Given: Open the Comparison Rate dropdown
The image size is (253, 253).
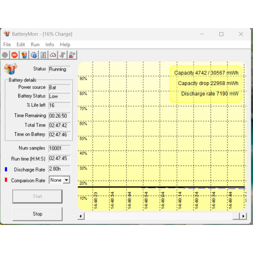Looking at the screenshot, I should tap(66, 180).
